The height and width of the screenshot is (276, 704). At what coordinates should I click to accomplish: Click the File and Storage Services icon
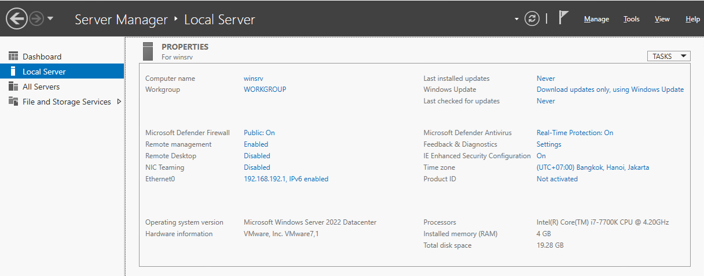13,102
